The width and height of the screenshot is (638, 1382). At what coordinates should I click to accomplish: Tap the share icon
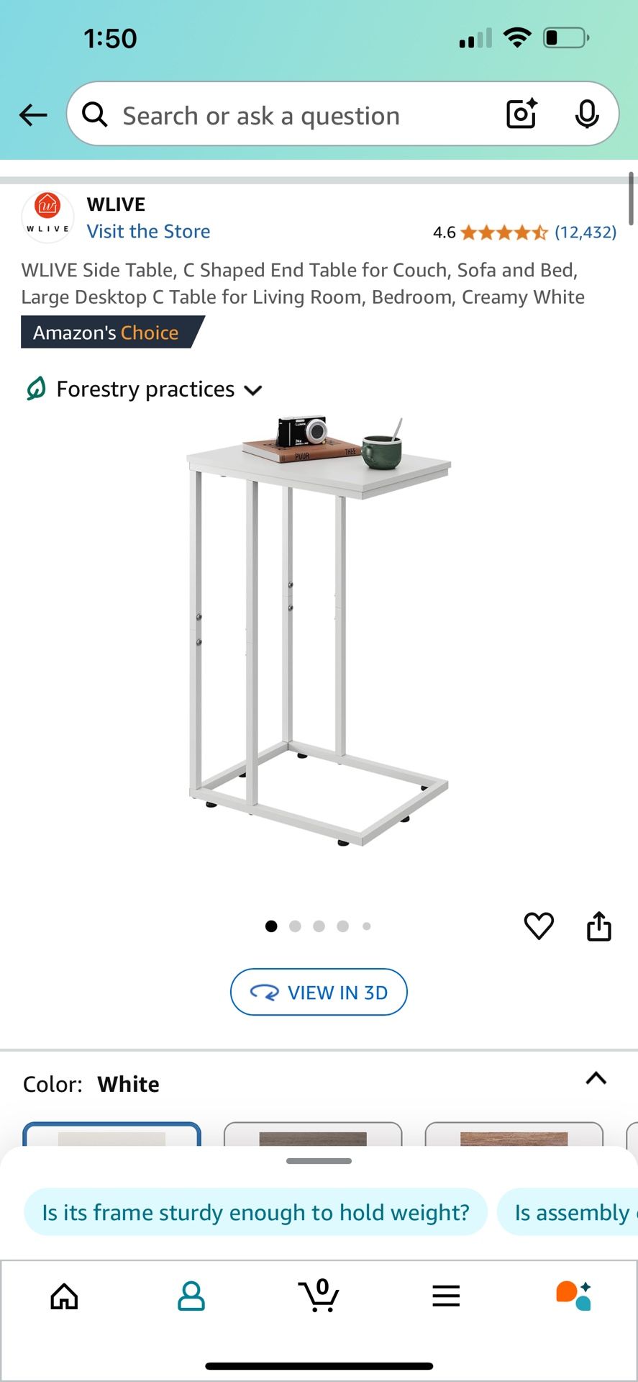click(598, 926)
